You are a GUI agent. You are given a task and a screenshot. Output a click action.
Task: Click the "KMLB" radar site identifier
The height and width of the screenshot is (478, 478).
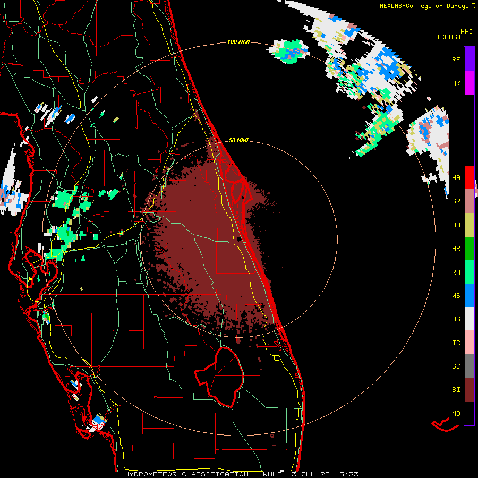point(273,474)
